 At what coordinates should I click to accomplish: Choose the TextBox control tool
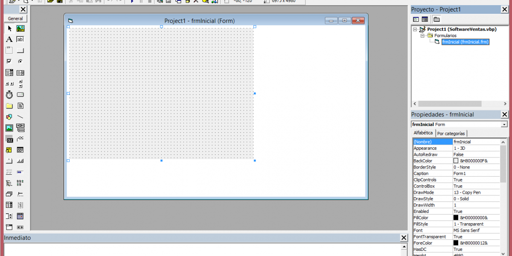(20, 39)
